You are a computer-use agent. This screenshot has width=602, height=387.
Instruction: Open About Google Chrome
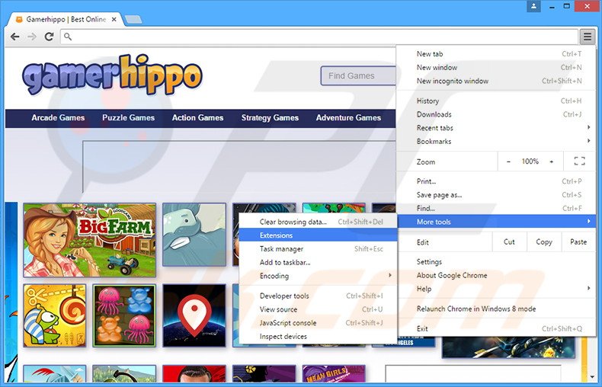click(496, 275)
